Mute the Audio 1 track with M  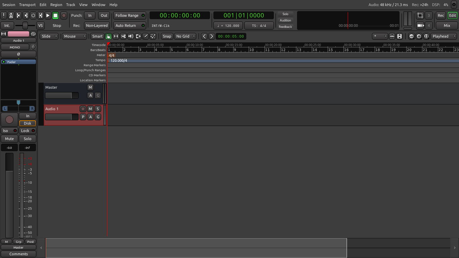click(90, 109)
